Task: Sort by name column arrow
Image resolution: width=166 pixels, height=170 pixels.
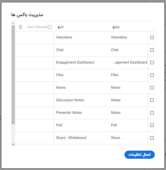Action: tap(59, 27)
